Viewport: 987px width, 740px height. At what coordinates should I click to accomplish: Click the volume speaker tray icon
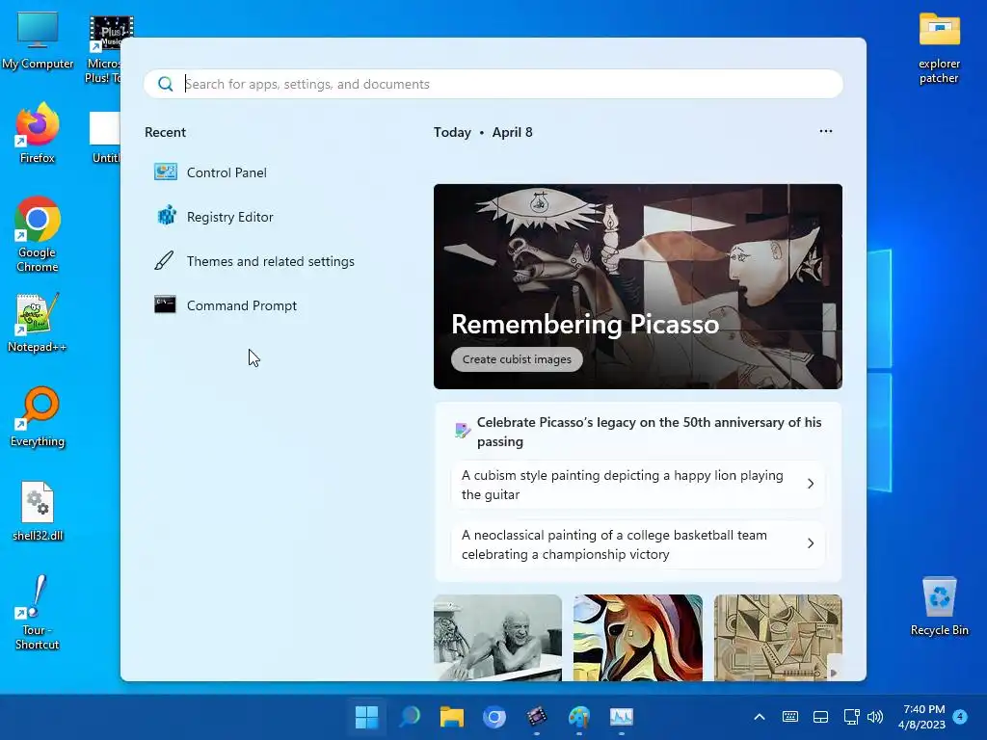click(875, 717)
